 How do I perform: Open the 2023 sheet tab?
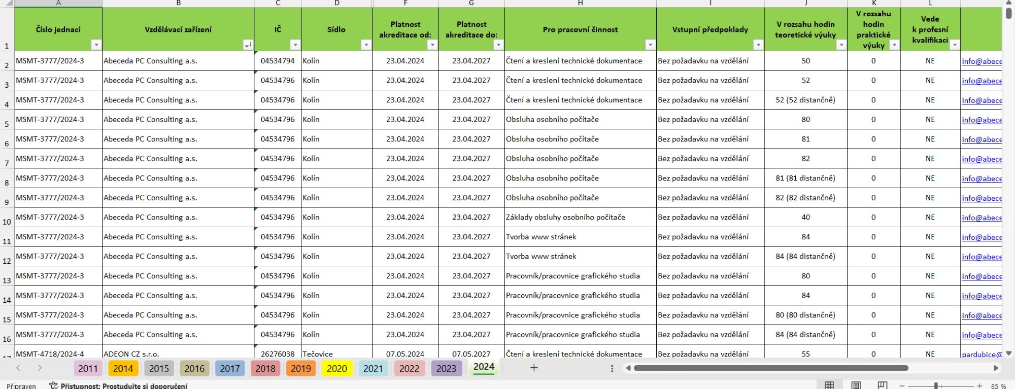tap(447, 369)
